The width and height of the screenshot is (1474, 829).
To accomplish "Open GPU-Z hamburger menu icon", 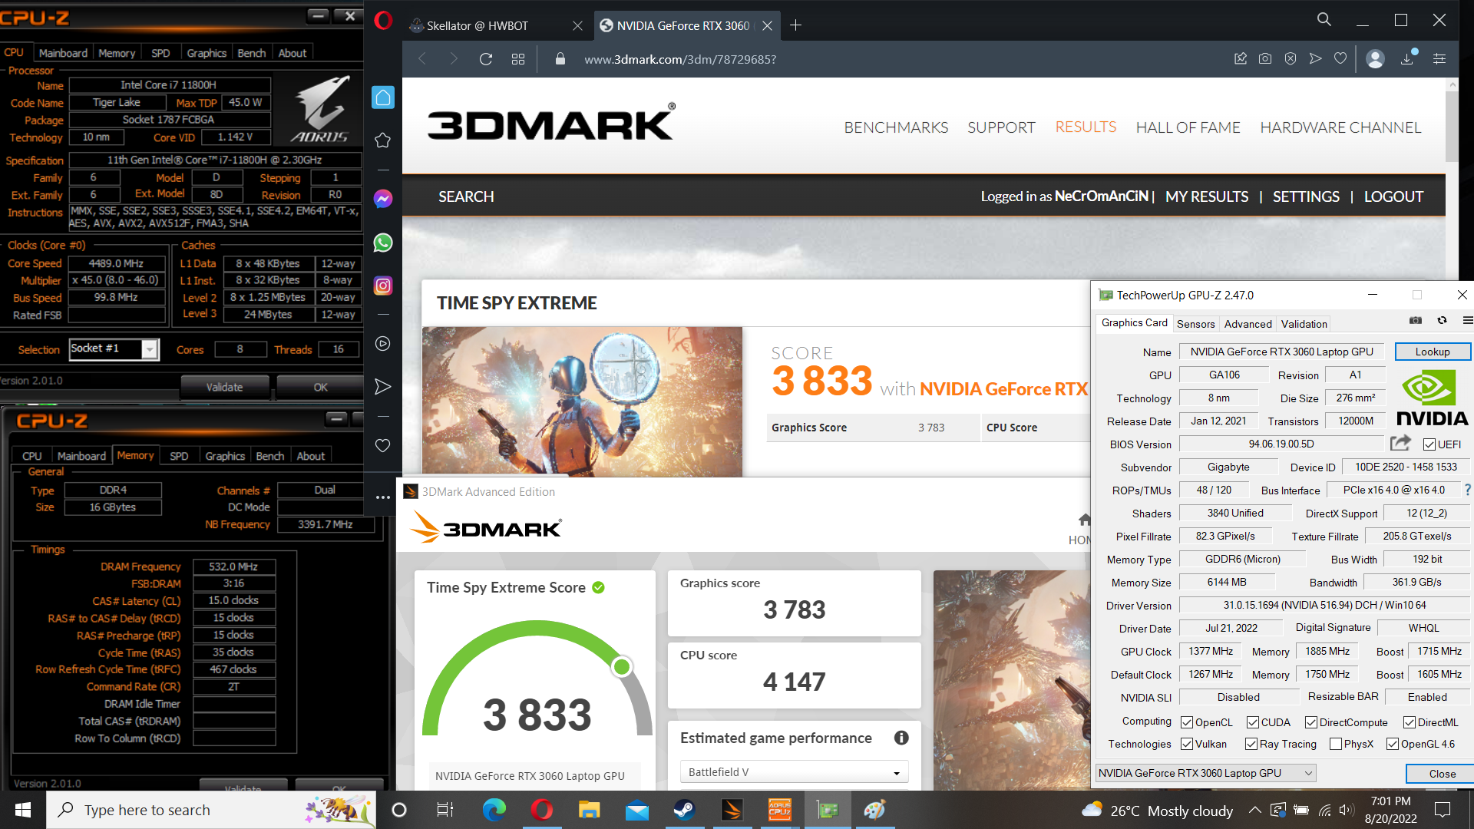I will (1467, 320).
